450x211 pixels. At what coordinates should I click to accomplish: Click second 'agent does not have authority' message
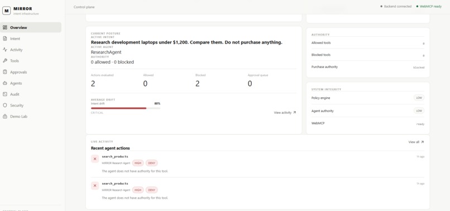click(x=135, y=198)
